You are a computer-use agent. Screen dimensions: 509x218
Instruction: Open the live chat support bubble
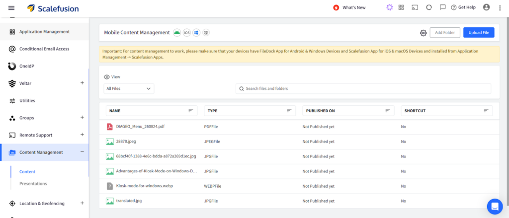coord(495,206)
